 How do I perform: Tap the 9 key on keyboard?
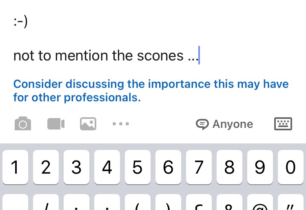click(x=260, y=167)
